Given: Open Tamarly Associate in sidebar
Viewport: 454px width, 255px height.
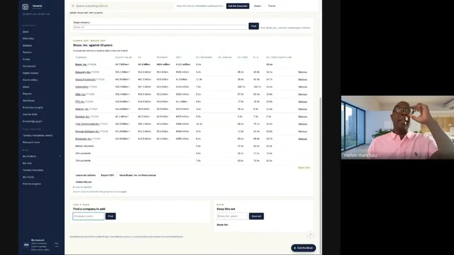Looking at the screenshot, I should (x=33, y=170).
